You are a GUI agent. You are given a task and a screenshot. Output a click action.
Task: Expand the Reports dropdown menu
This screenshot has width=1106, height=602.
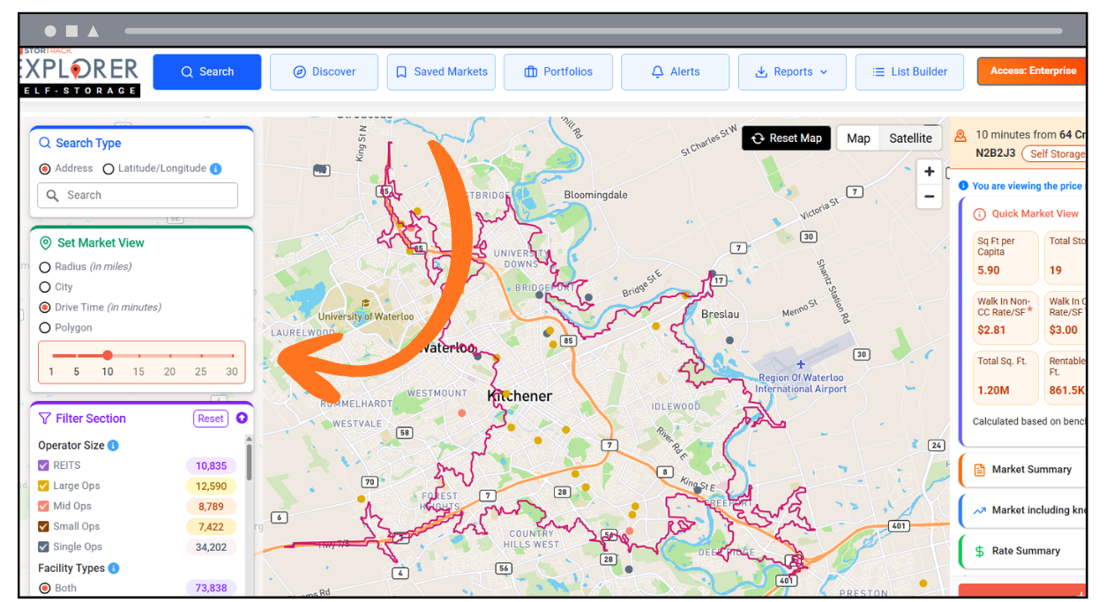pyautogui.click(x=792, y=72)
